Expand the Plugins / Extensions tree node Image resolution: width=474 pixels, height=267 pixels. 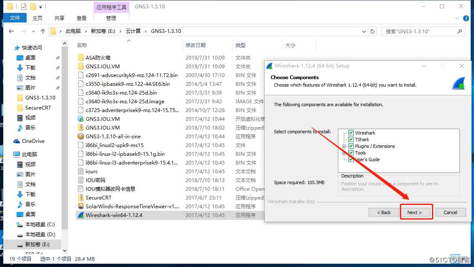tap(344, 146)
